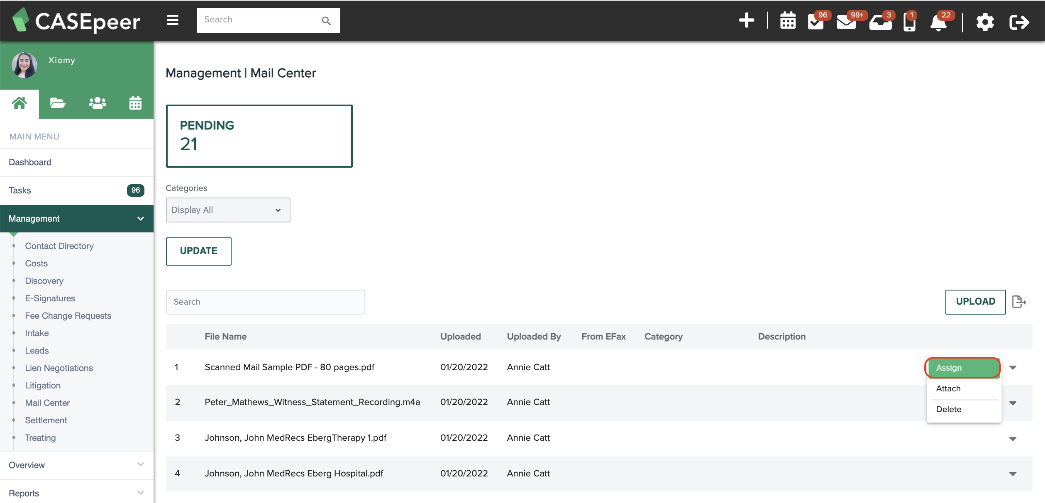Select Delete from the context menu
The height and width of the screenshot is (503, 1045).
(949, 409)
